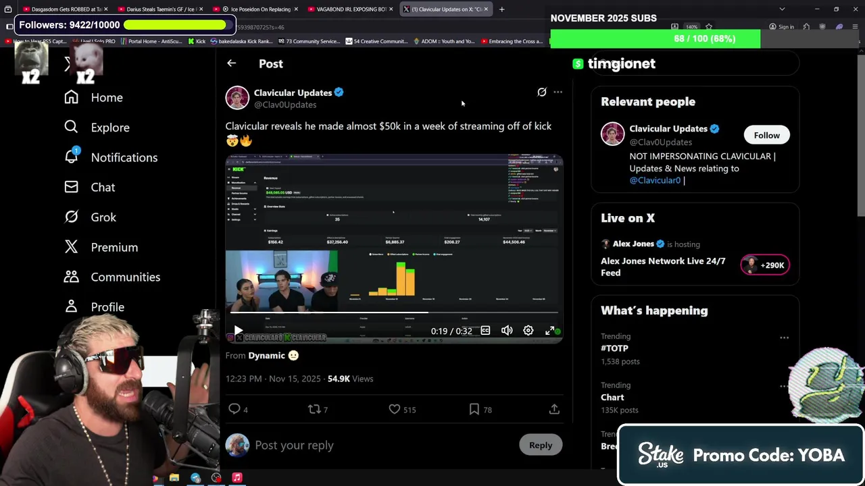Click the Clavicular Updates post author avatar
The height and width of the screenshot is (486, 865).
[237, 98]
